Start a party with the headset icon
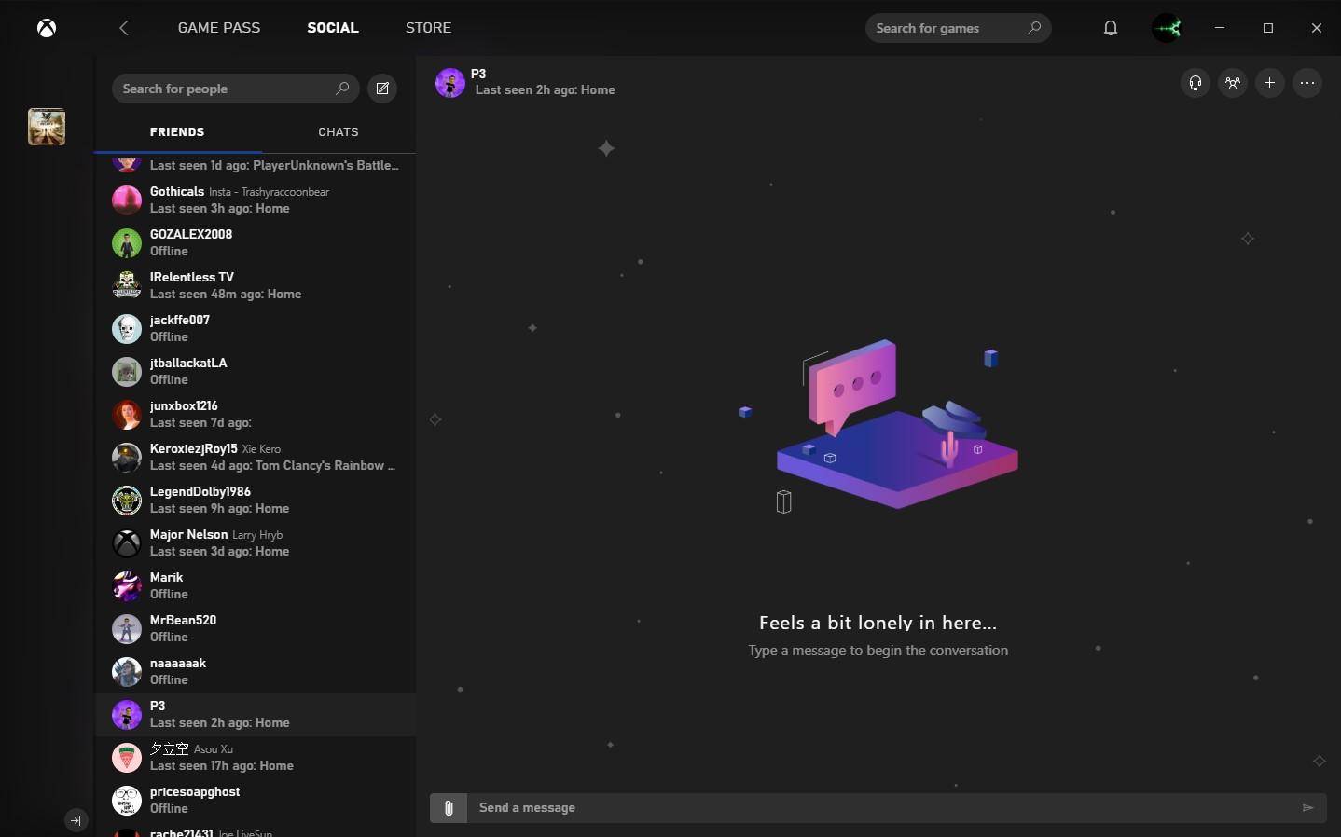The image size is (1341, 837). [1196, 83]
